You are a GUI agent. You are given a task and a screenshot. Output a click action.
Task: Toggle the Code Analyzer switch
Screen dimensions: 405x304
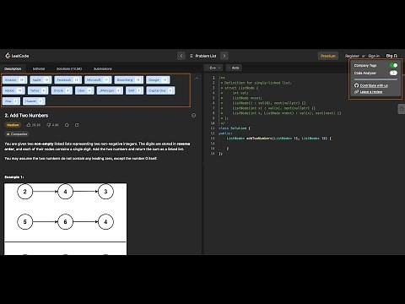point(393,73)
